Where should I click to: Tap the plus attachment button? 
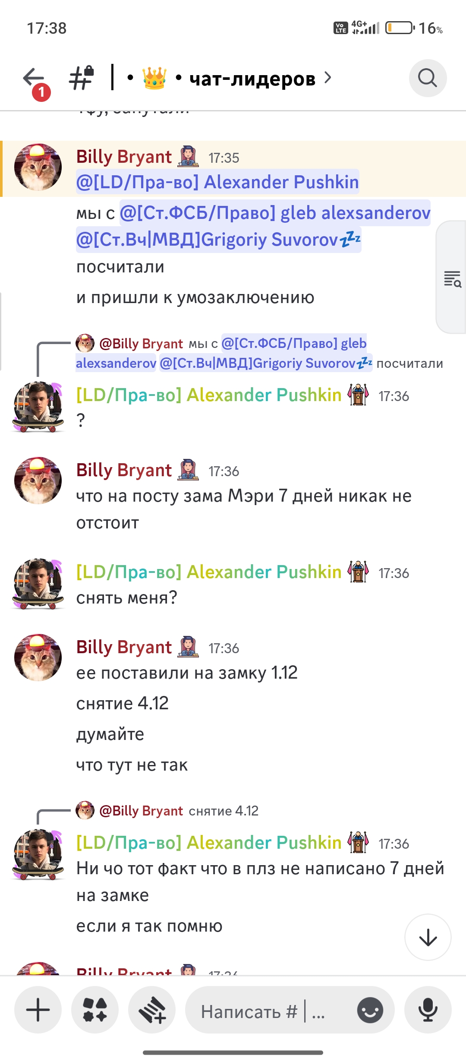click(38, 1010)
